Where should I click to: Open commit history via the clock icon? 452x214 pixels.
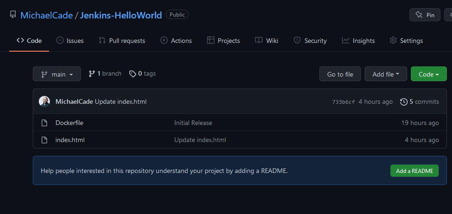pos(403,101)
